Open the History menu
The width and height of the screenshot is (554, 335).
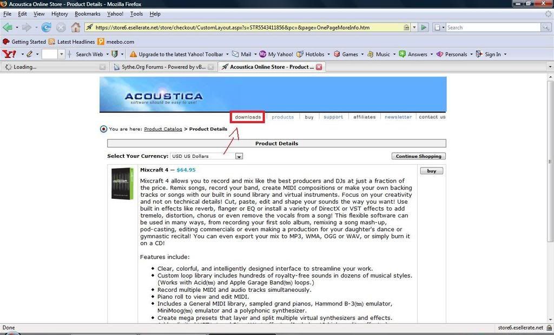tap(60, 14)
